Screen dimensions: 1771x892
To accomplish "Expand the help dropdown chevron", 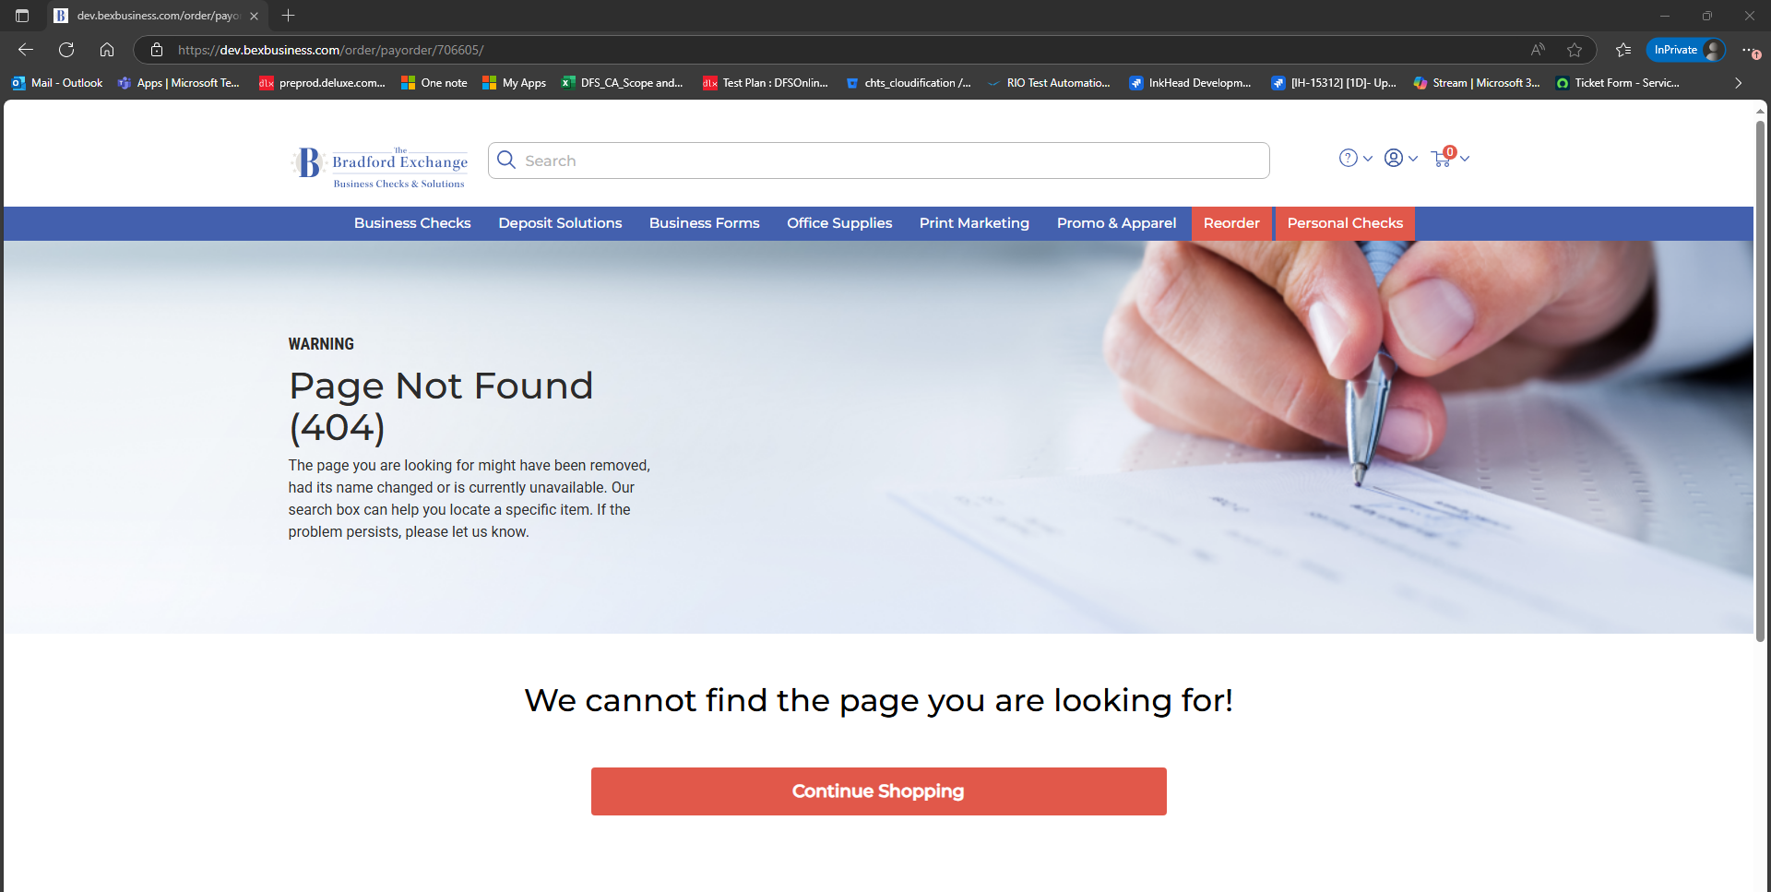I will tap(1368, 159).
